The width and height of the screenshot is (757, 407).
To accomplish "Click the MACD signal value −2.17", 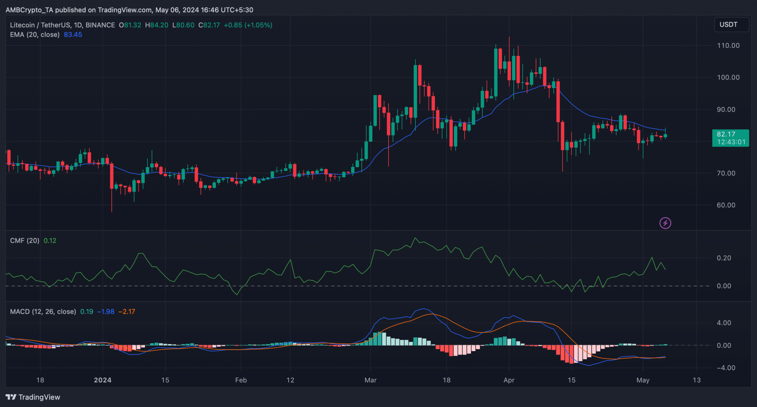I will [x=127, y=312].
